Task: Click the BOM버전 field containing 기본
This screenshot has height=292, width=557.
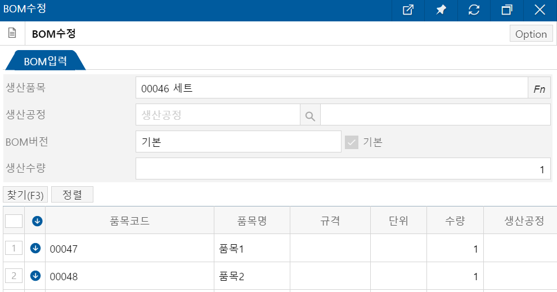Action: pyautogui.click(x=239, y=142)
